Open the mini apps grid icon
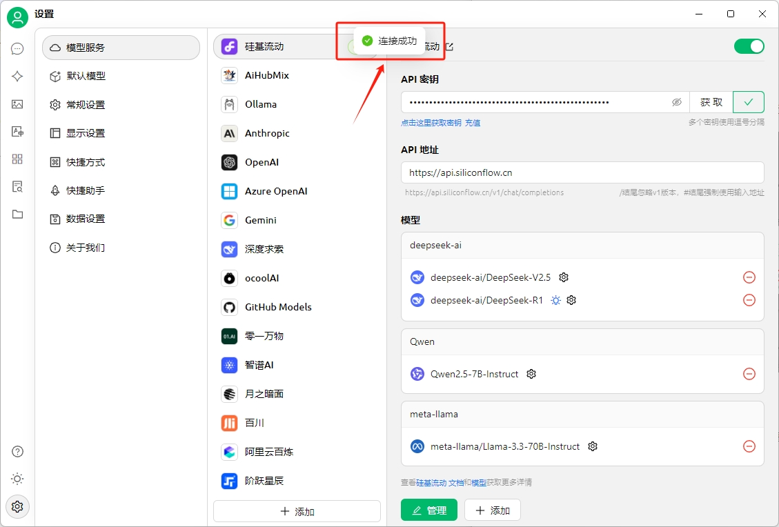 [17, 159]
